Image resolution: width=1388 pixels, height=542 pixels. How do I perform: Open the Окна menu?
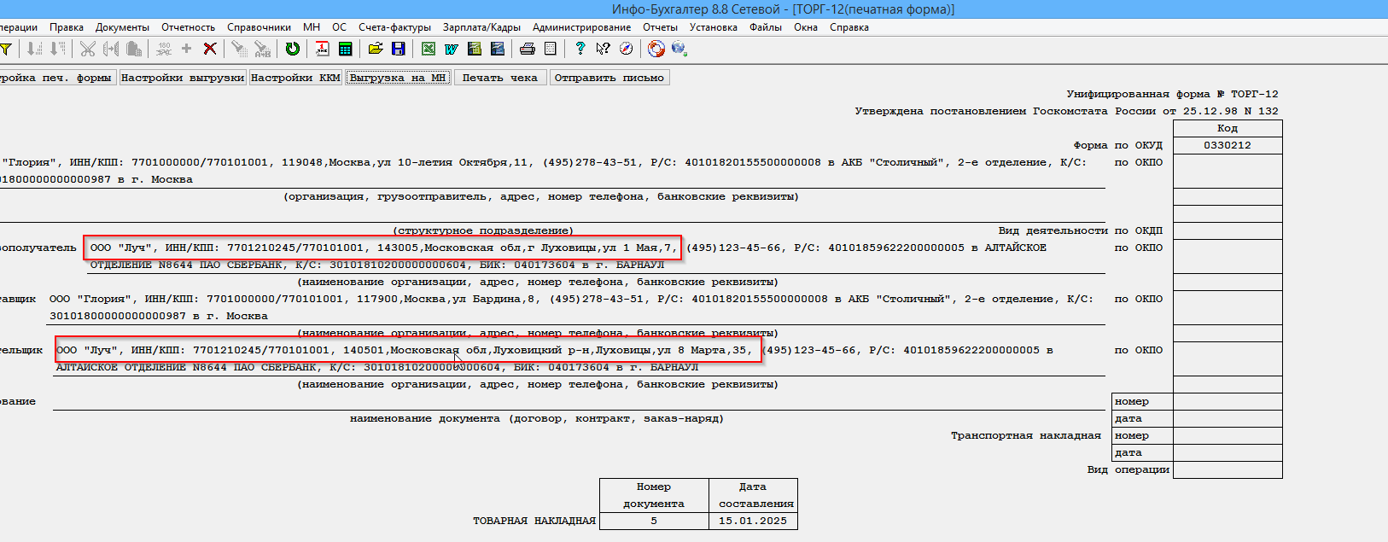pos(806,27)
